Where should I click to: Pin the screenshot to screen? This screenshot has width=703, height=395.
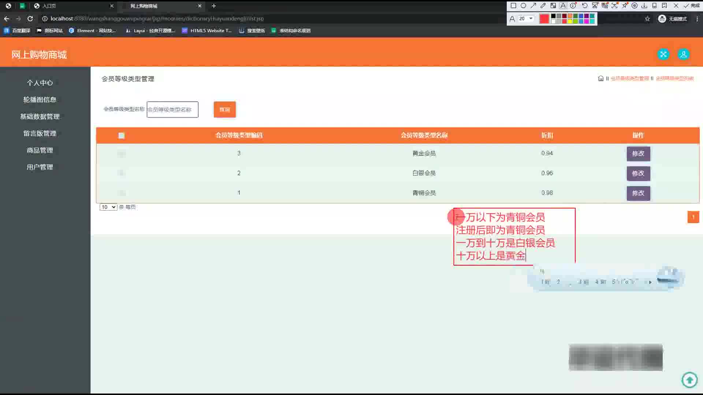[x=625, y=5]
